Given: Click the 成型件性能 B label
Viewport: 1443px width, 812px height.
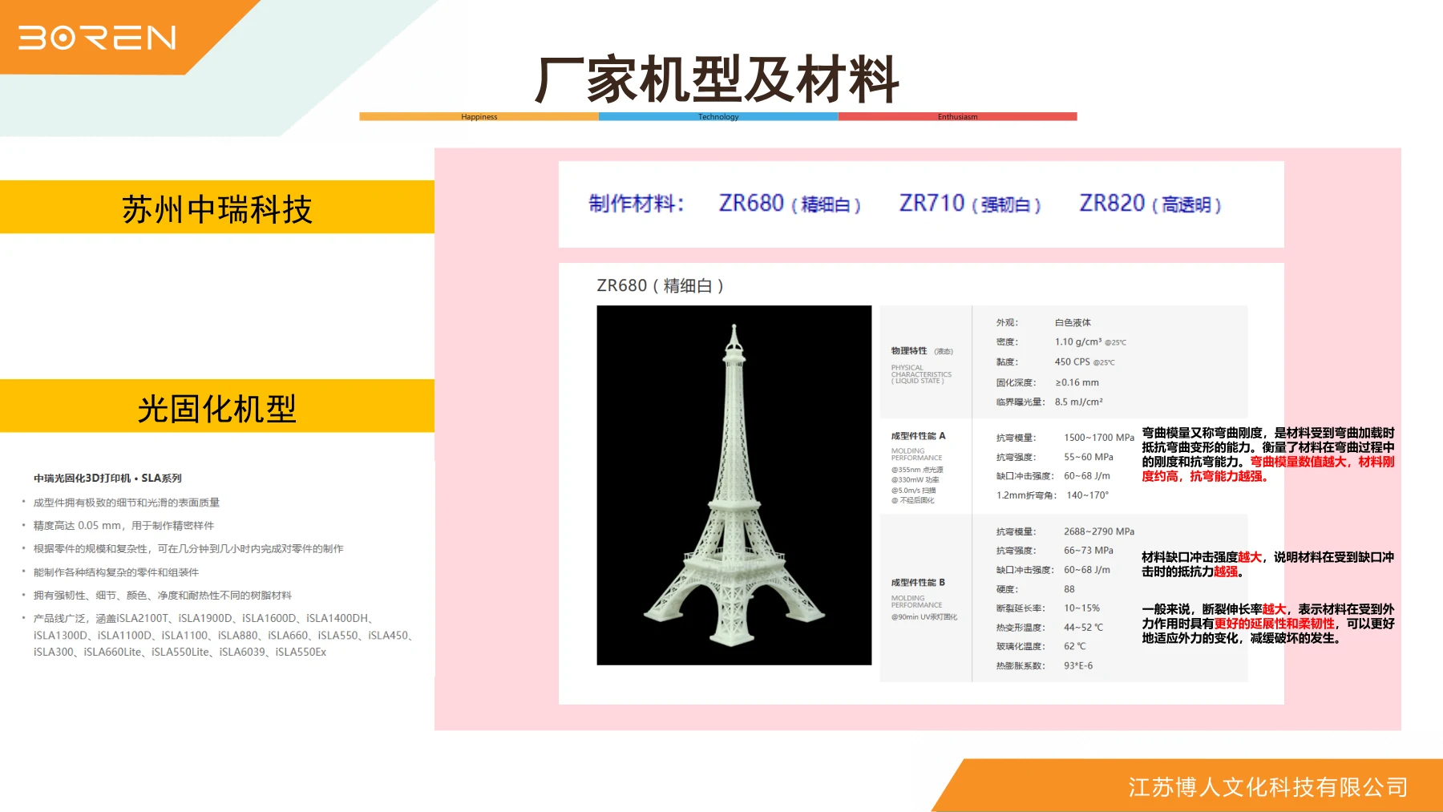Looking at the screenshot, I should pyautogui.click(x=918, y=583).
